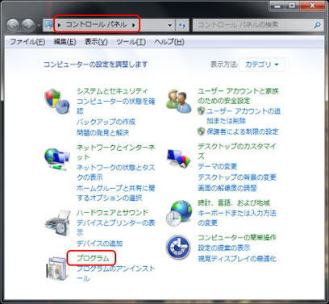
Task: Open the User Accounts people icon
Action: [x=178, y=102]
